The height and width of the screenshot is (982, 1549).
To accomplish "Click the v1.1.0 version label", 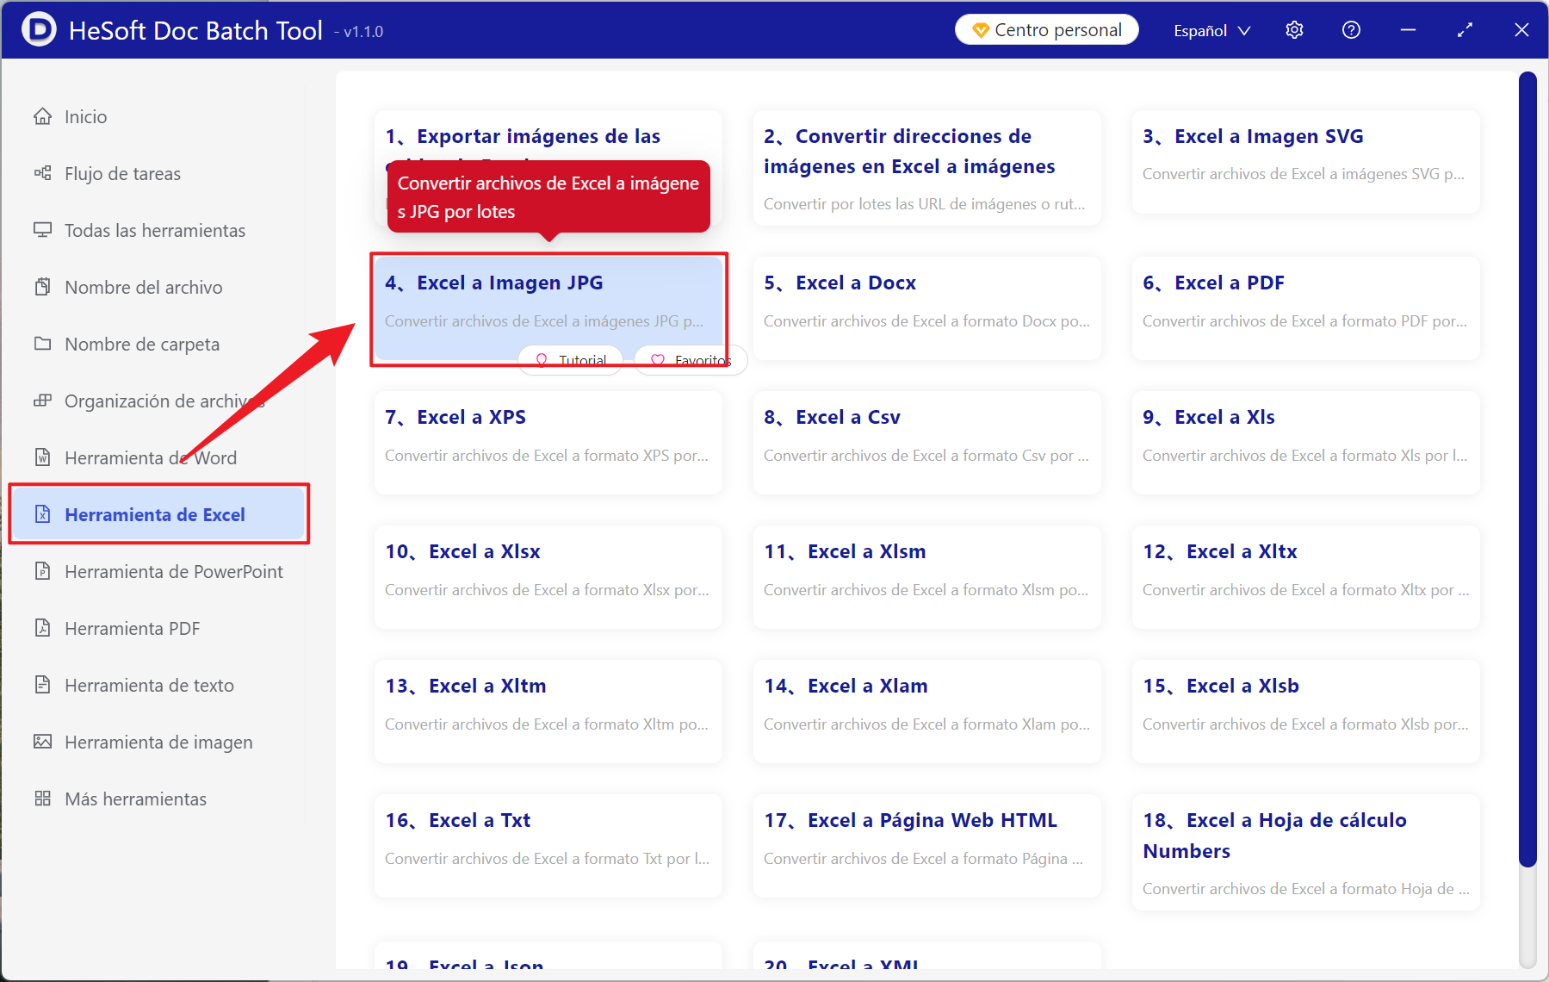I will coord(359,32).
